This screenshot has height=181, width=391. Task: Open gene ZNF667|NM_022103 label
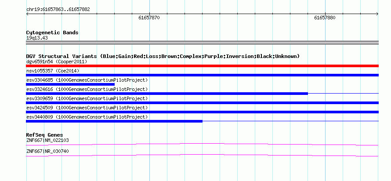coord(47,140)
